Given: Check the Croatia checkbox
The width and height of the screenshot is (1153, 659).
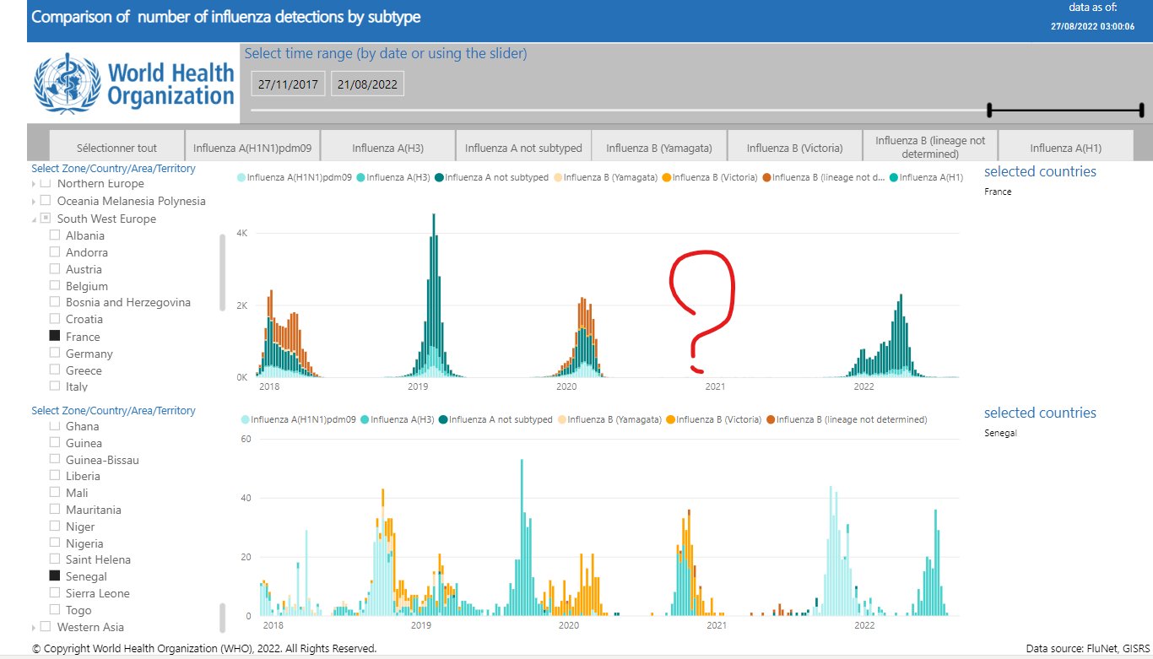Looking at the screenshot, I should (55, 319).
